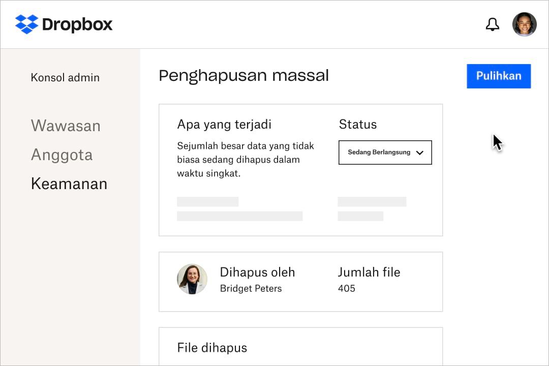Click the Apa yang terjadi card

(x=224, y=124)
